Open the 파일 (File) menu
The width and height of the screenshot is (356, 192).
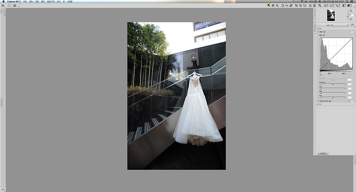point(25,1)
